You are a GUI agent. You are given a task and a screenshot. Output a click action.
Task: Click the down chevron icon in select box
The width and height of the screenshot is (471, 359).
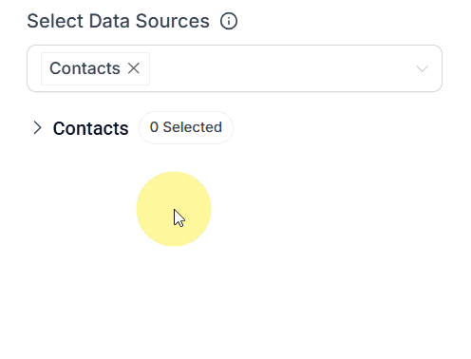[x=422, y=68]
